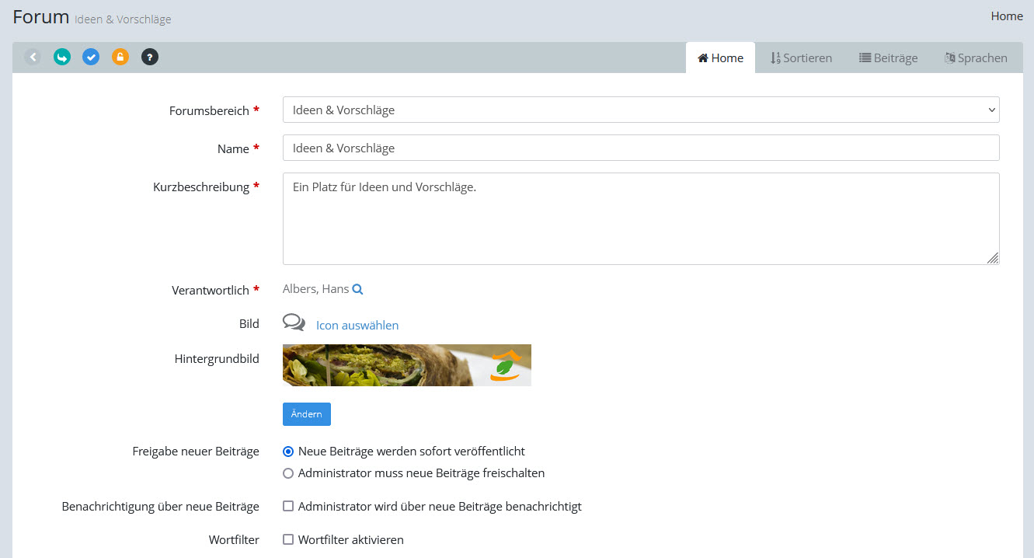1034x558 pixels.
Task: Click into the Name text field
Action: tap(640, 148)
